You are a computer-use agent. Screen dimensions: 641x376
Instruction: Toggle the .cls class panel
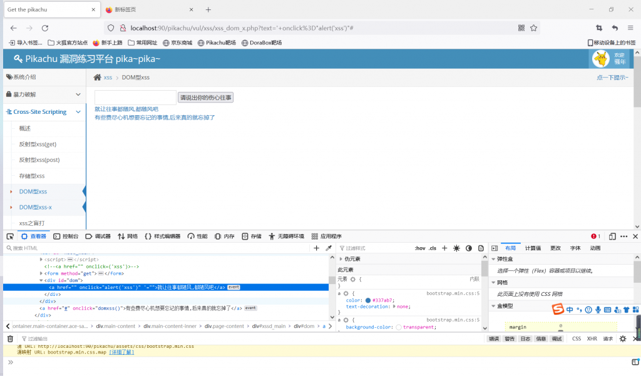coord(432,248)
